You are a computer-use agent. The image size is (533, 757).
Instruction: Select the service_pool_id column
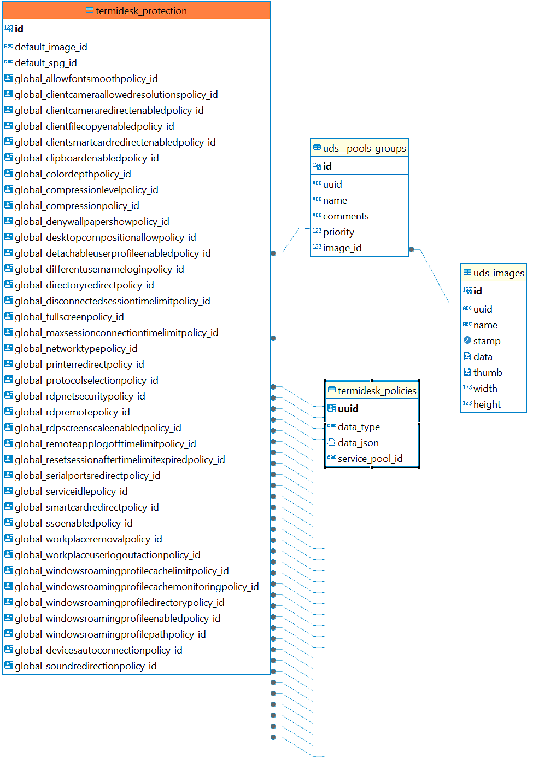coord(370,459)
